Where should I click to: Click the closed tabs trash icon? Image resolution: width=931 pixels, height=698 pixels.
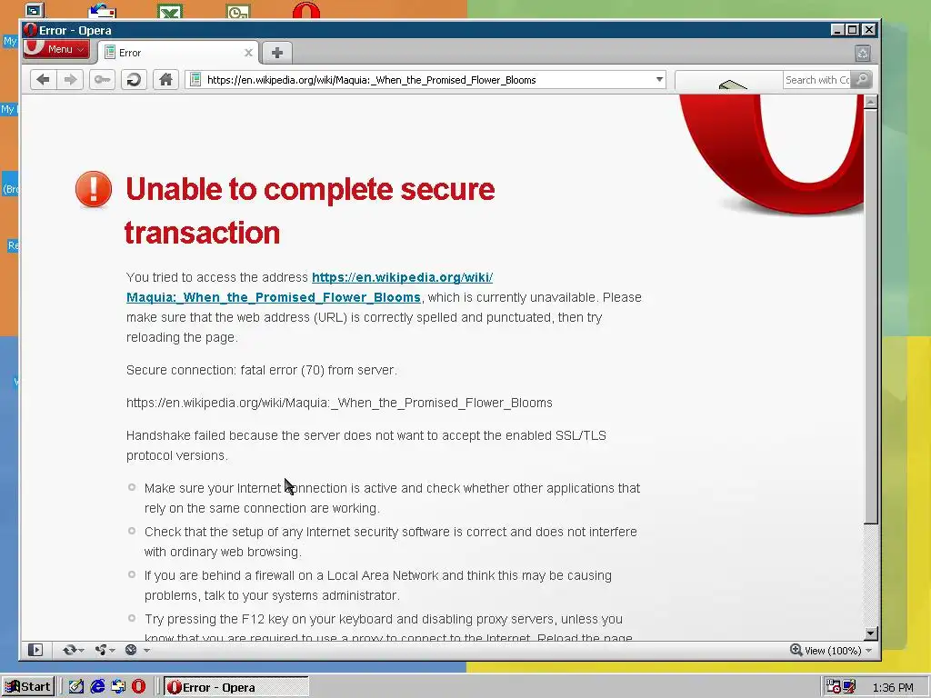[x=863, y=54]
